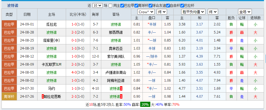Click the red card marker beside 帕拉尼恩斯

click(43, 97)
